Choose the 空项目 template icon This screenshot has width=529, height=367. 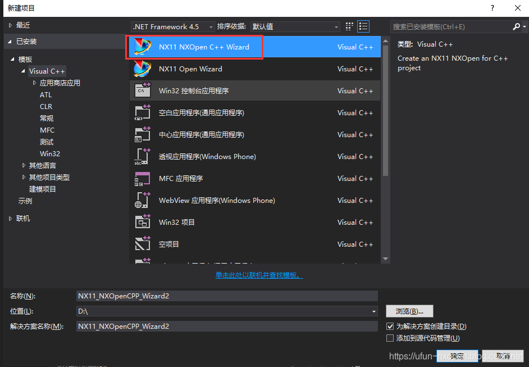(143, 244)
